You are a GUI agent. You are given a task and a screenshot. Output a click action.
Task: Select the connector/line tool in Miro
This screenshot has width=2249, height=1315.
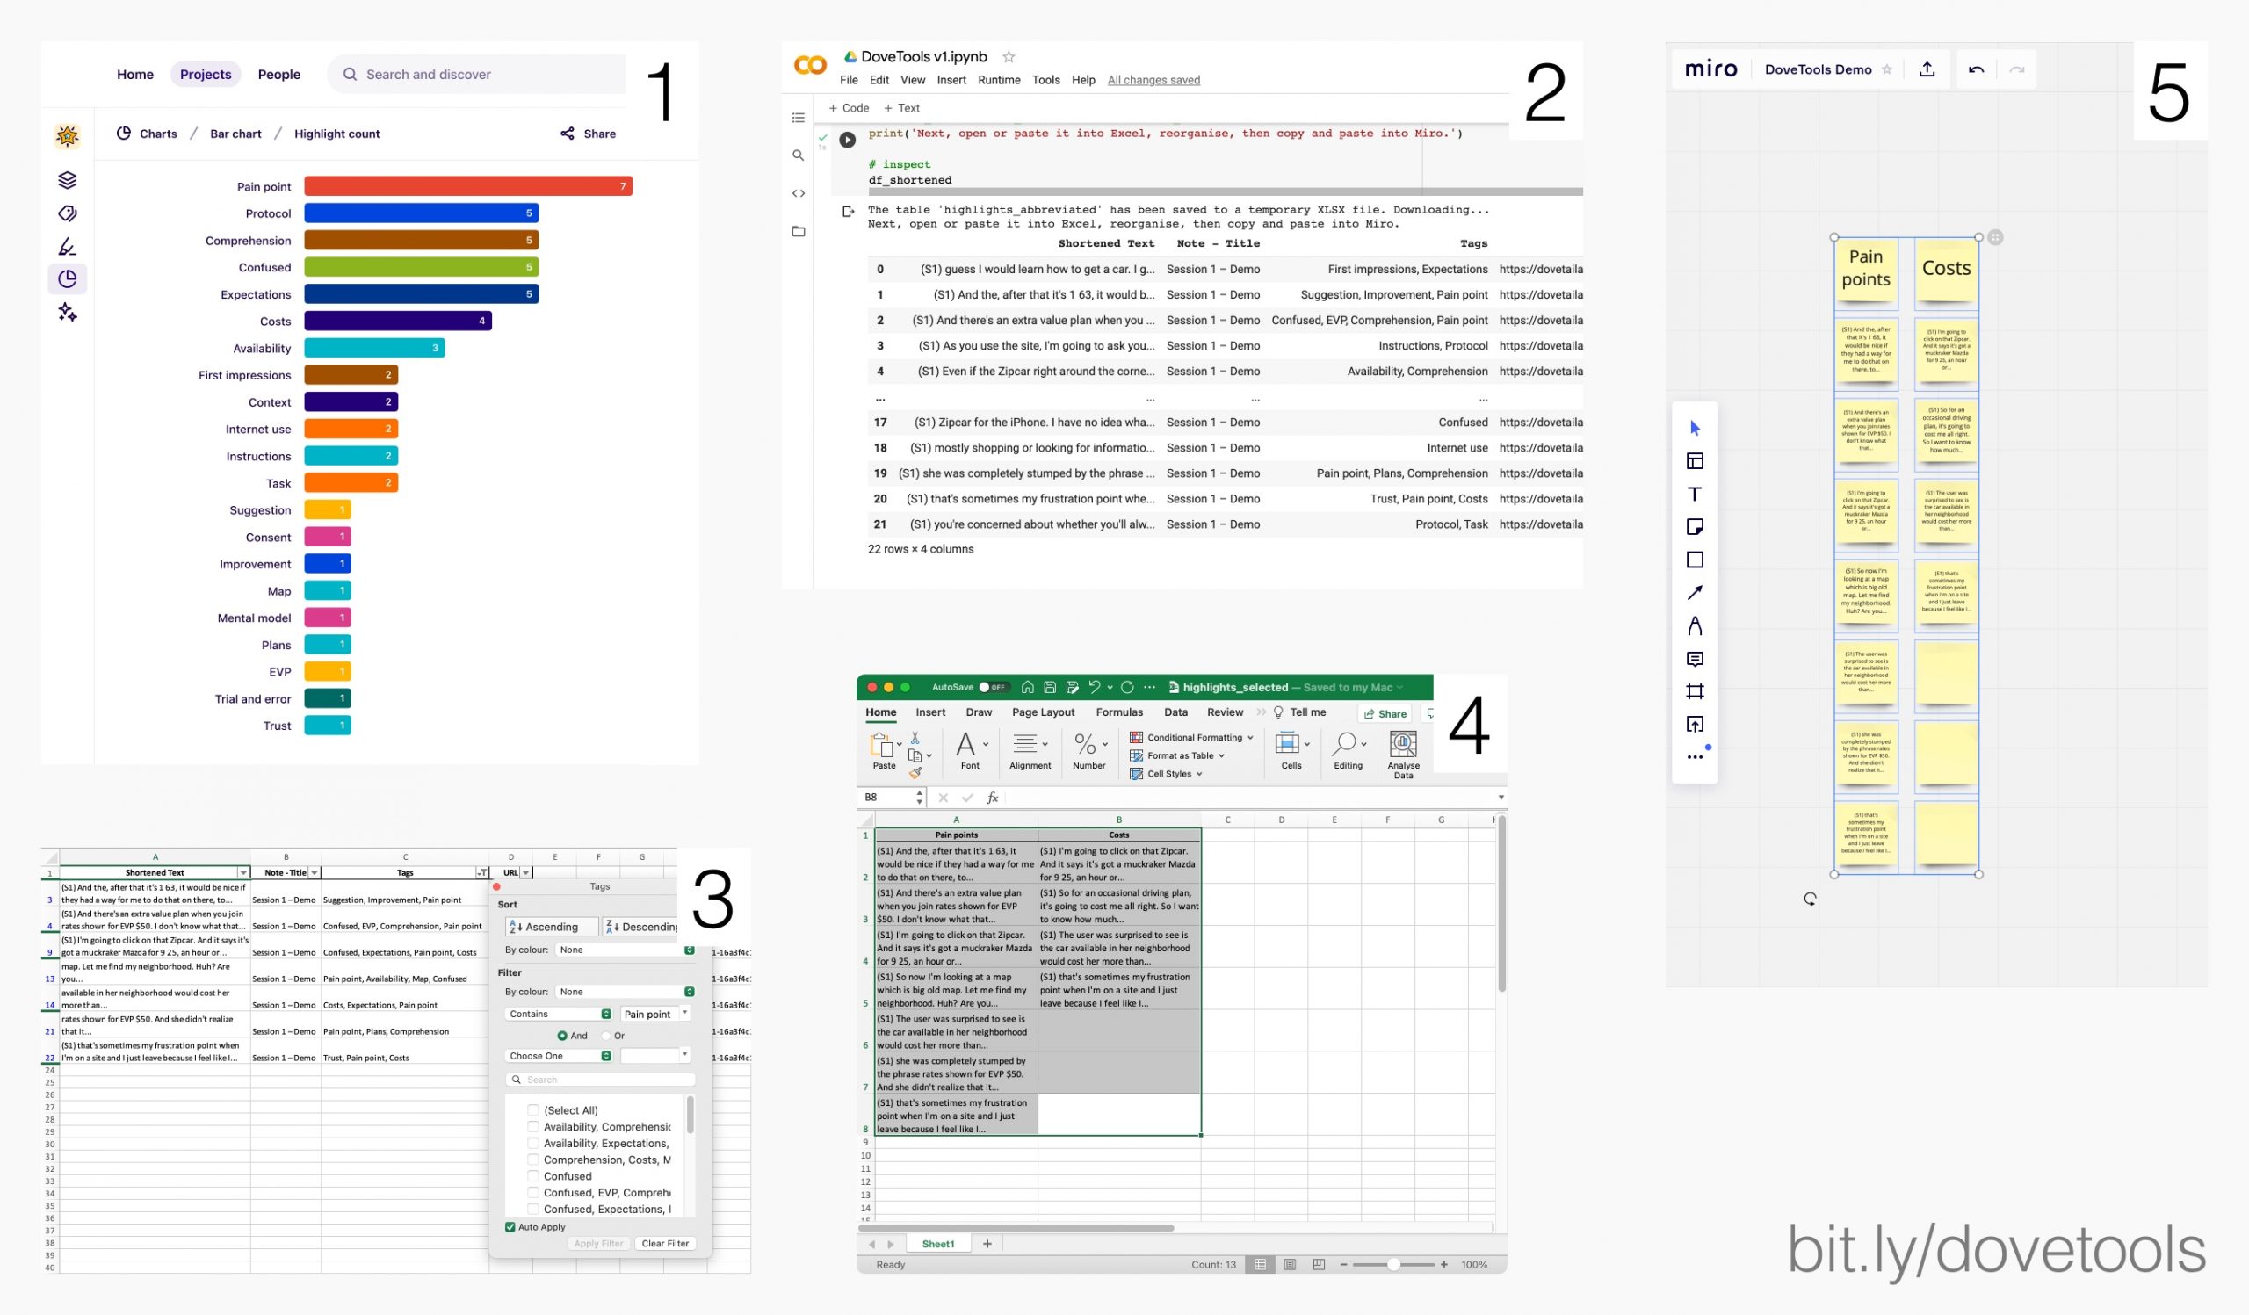tap(1696, 592)
